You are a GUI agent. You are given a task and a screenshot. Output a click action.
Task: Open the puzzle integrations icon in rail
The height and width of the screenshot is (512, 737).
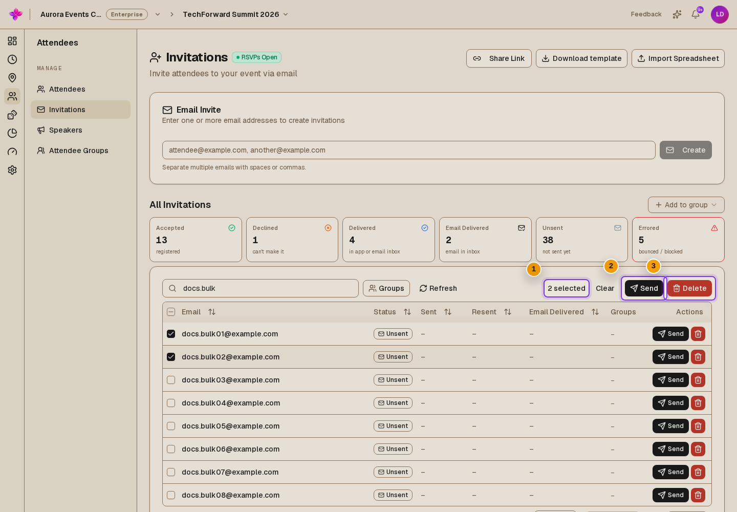click(x=12, y=115)
